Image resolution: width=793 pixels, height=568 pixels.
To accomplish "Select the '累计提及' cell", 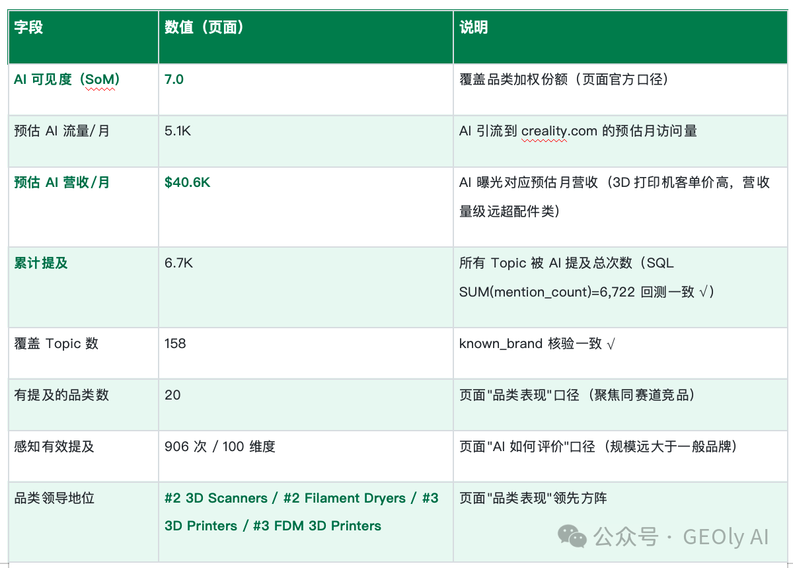I will point(83,287).
